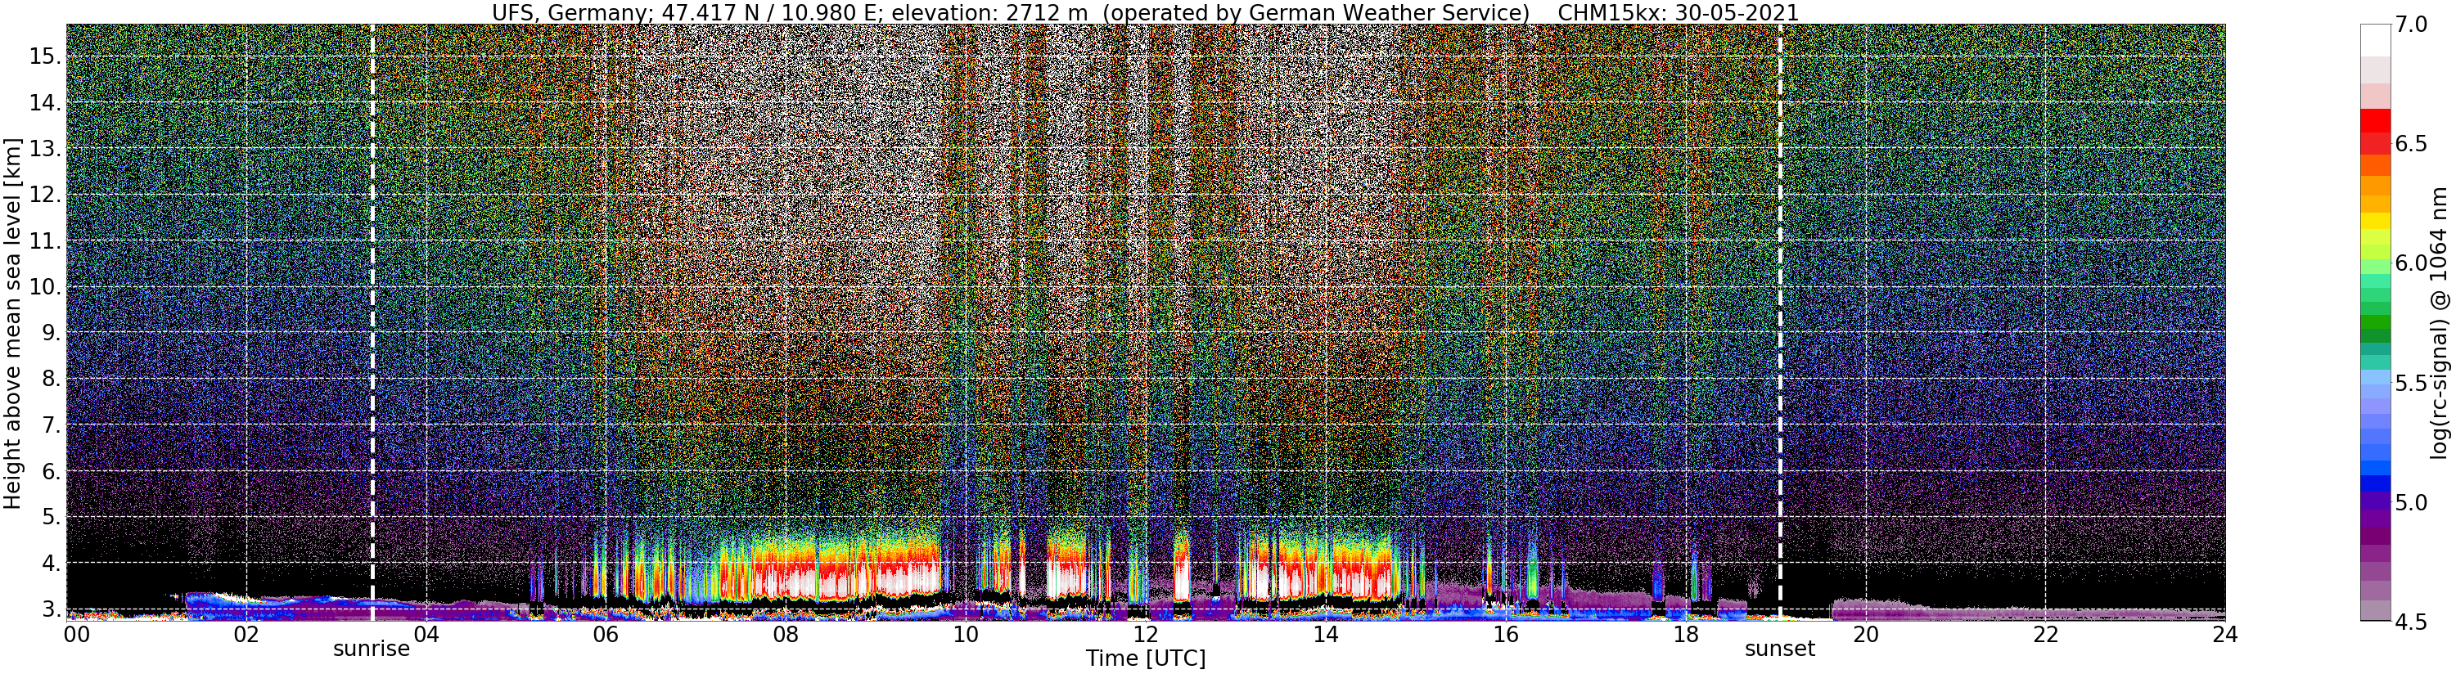Click the 12 tick label on the time axis

[1146, 634]
